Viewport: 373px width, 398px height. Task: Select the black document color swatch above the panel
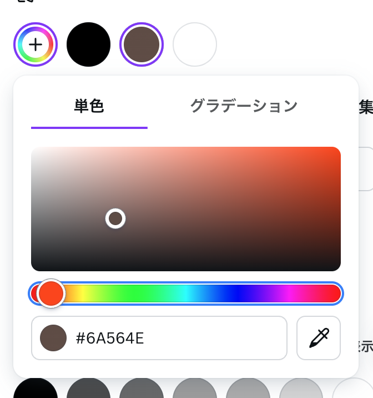pos(88,44)
